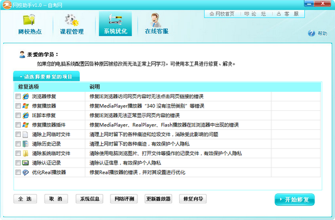The height and width of the screenshot is (220, 335).
Task: Click the IE icon beside IE脚本修复
Action: (26, 115)
